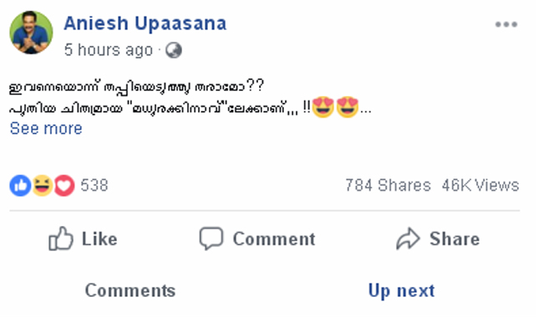Click the Aniesh Upaasana name link

[x=145, y=23]
